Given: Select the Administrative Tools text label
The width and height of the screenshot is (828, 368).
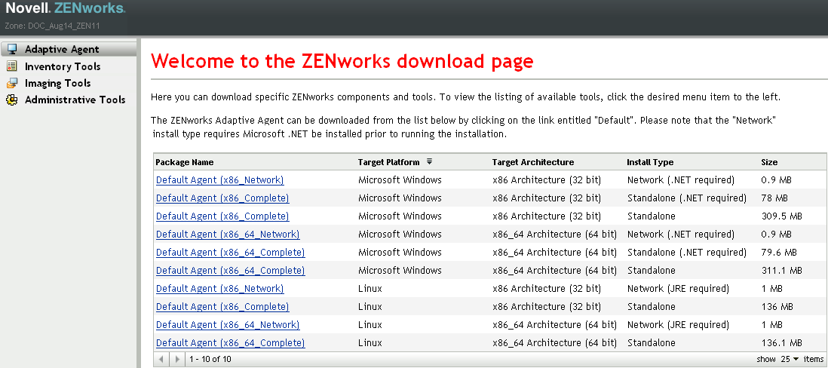Looking at the screenshot, I should pyautogui.click(x=75, y=100).
